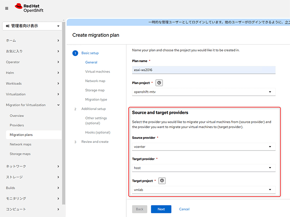Go to Network maps in sidebar
Image resolution: width=290 pixels, height=217 pixels.
21,144
